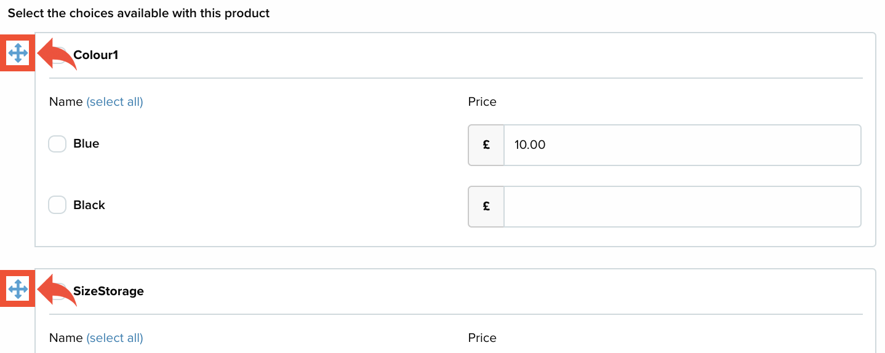Click the red arrow pointing at SizeStorage's handle
Screen dimensions: 885x353
point(57,290)
